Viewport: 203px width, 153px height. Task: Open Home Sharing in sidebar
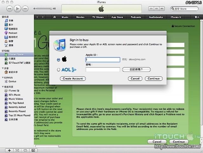[x=11, y=72]
